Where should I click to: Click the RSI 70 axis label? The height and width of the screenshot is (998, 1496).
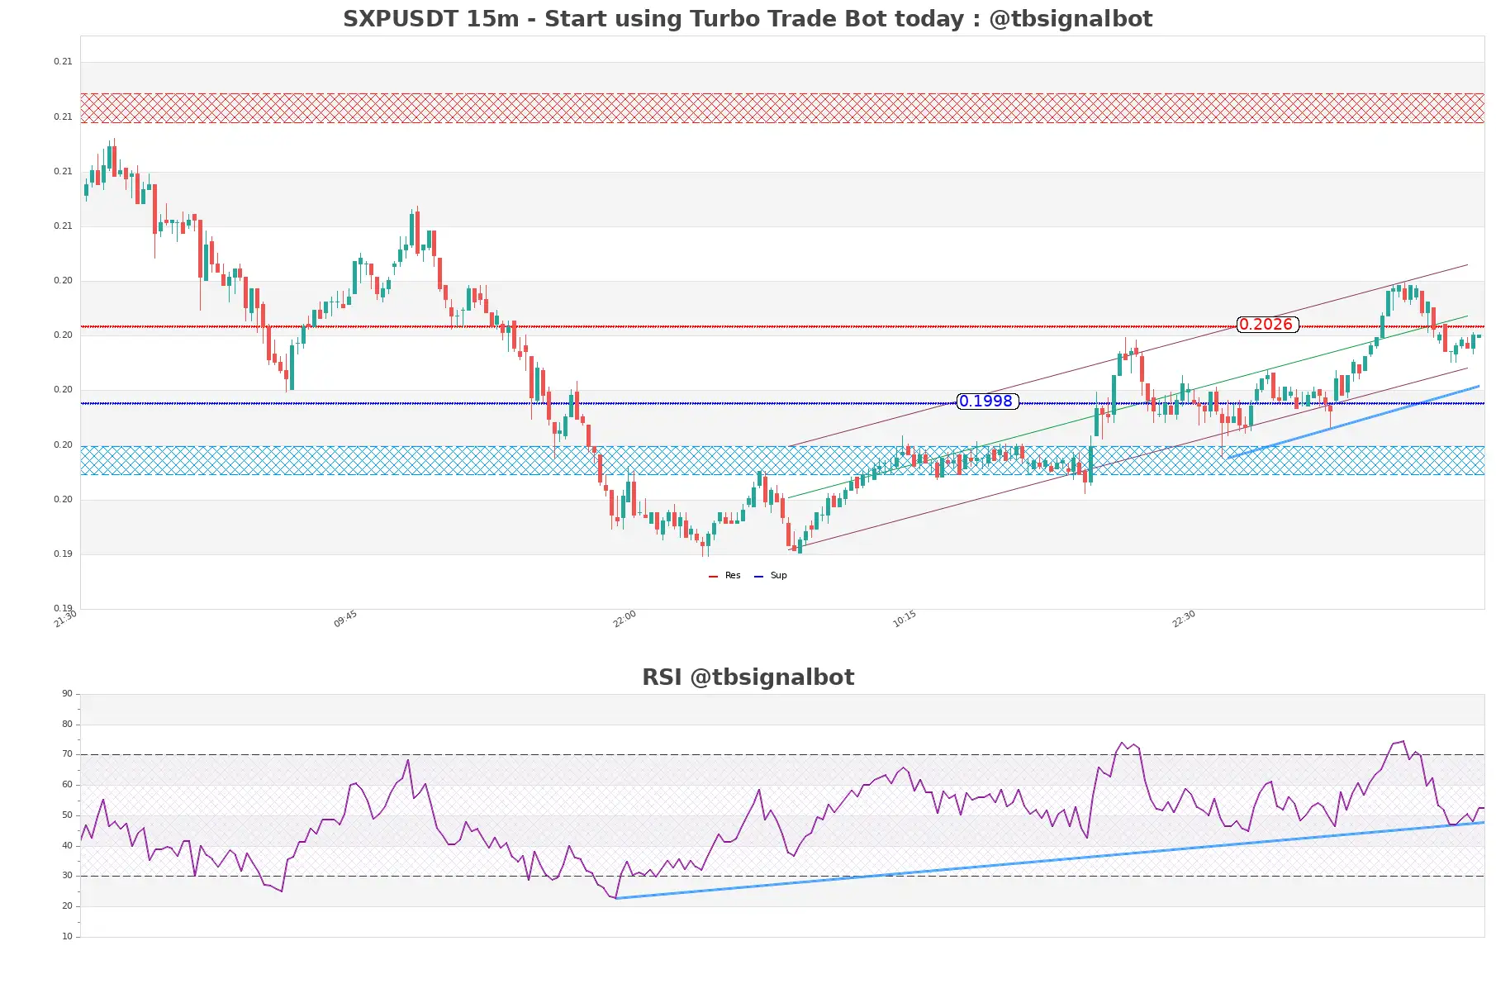click(67, 754)
